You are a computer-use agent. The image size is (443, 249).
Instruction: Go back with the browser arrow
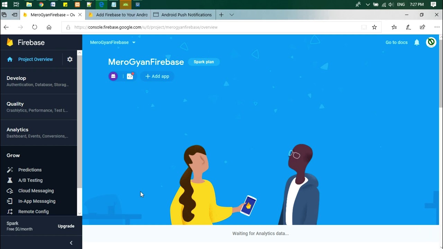[x=6, y=27]
